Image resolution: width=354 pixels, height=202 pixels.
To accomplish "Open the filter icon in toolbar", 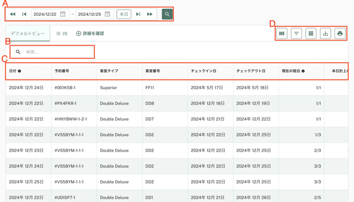I will 296,33.
